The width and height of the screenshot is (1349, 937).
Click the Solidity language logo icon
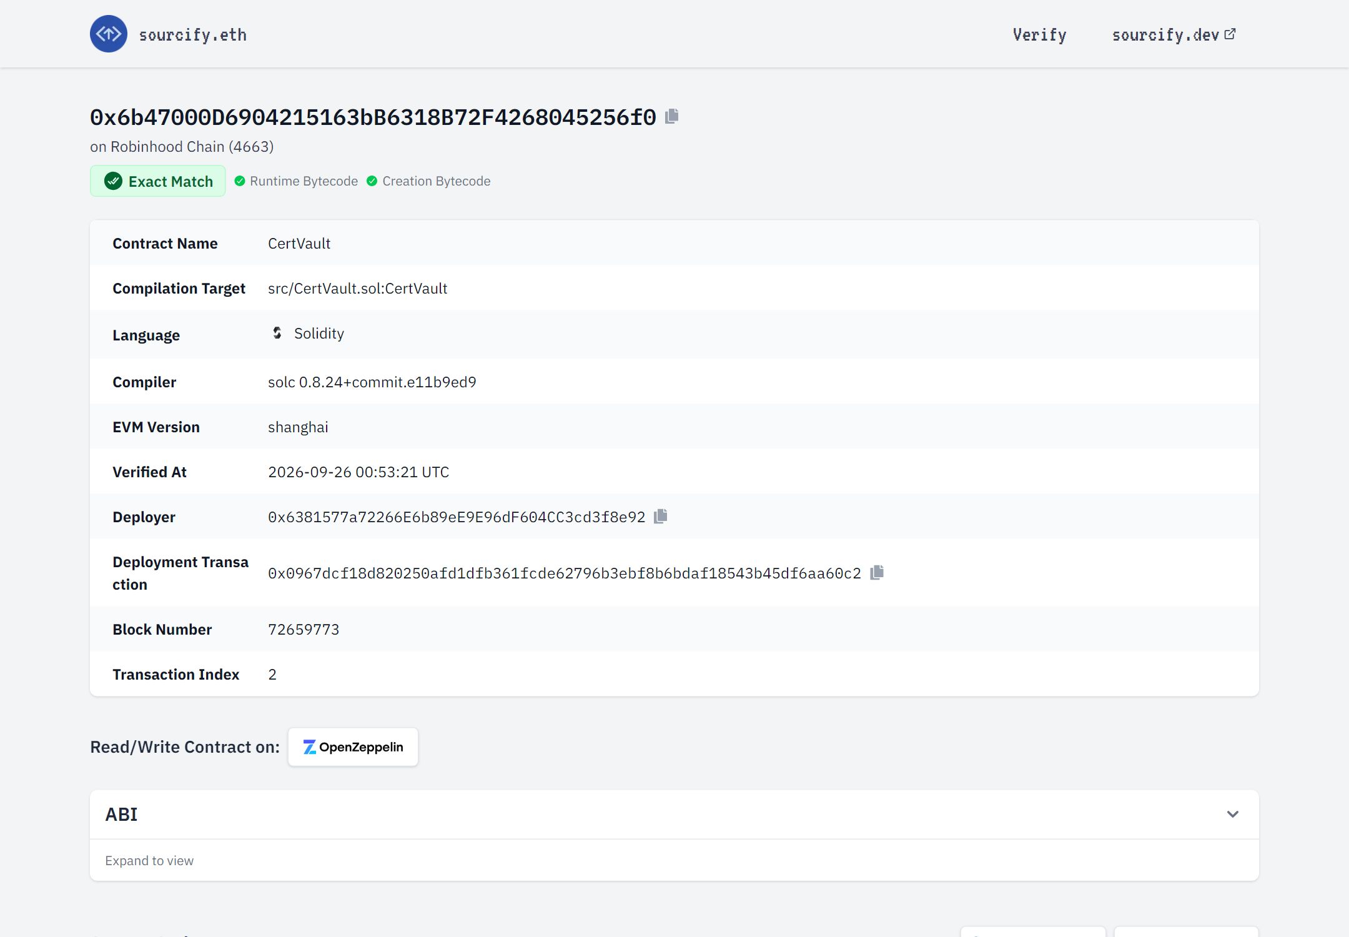[277, 333]
